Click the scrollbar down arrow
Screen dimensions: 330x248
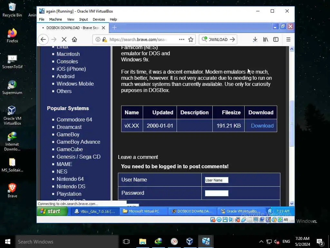click(292, 203)
